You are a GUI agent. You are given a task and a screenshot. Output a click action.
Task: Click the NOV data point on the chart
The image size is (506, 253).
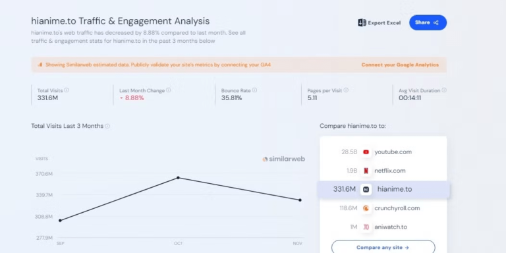tap(300, 200)
